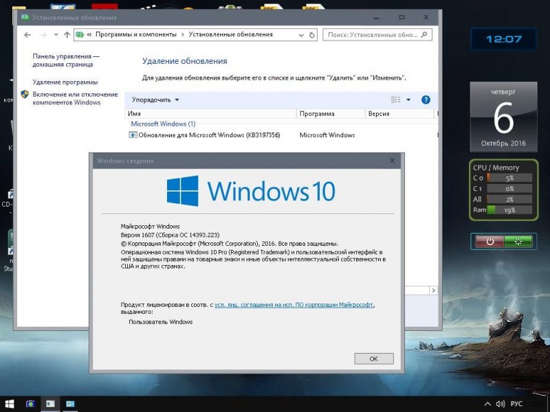Click the Windows 10 logo
Screen dimensions: 550x412
[251, 191]
